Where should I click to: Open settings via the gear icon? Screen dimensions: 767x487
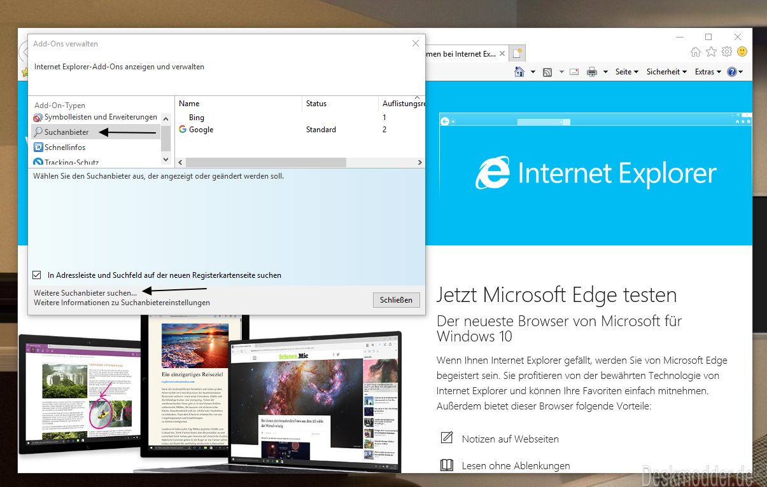[726, 51]
